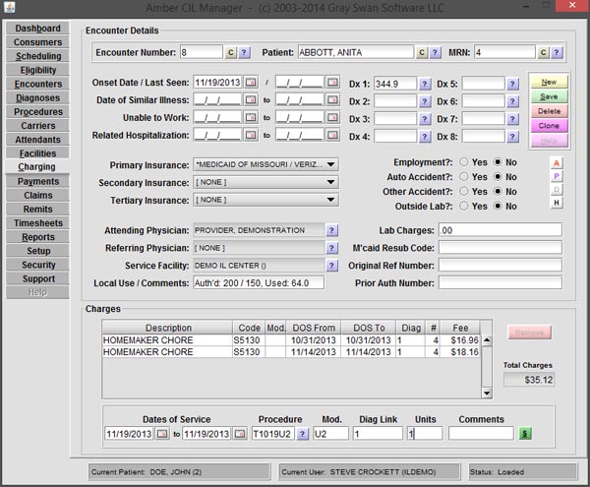Image resolution: width=590 pixels, height=487 pixels.
Task: Click the green Save button
Action: (x=549, y=96)
